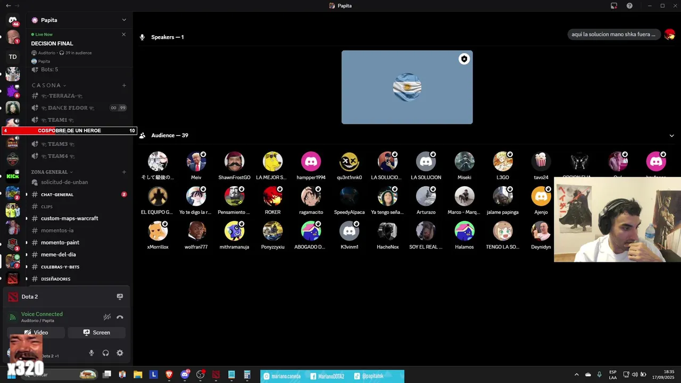Click audience member Deynidyn avatar

(x=541, y=231)
